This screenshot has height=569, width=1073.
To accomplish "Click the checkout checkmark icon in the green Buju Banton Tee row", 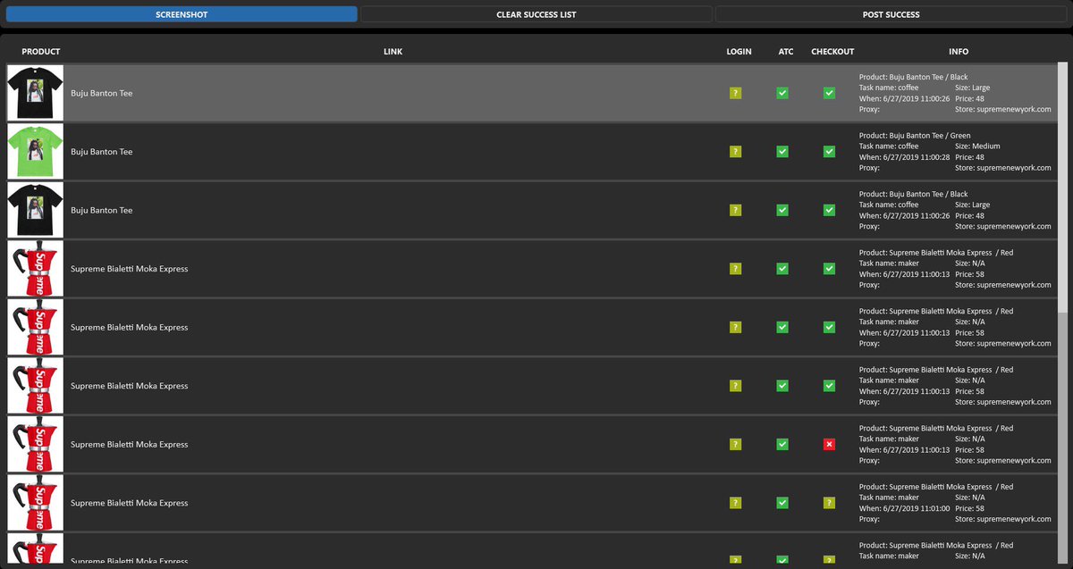I will [x=829, y=152].
